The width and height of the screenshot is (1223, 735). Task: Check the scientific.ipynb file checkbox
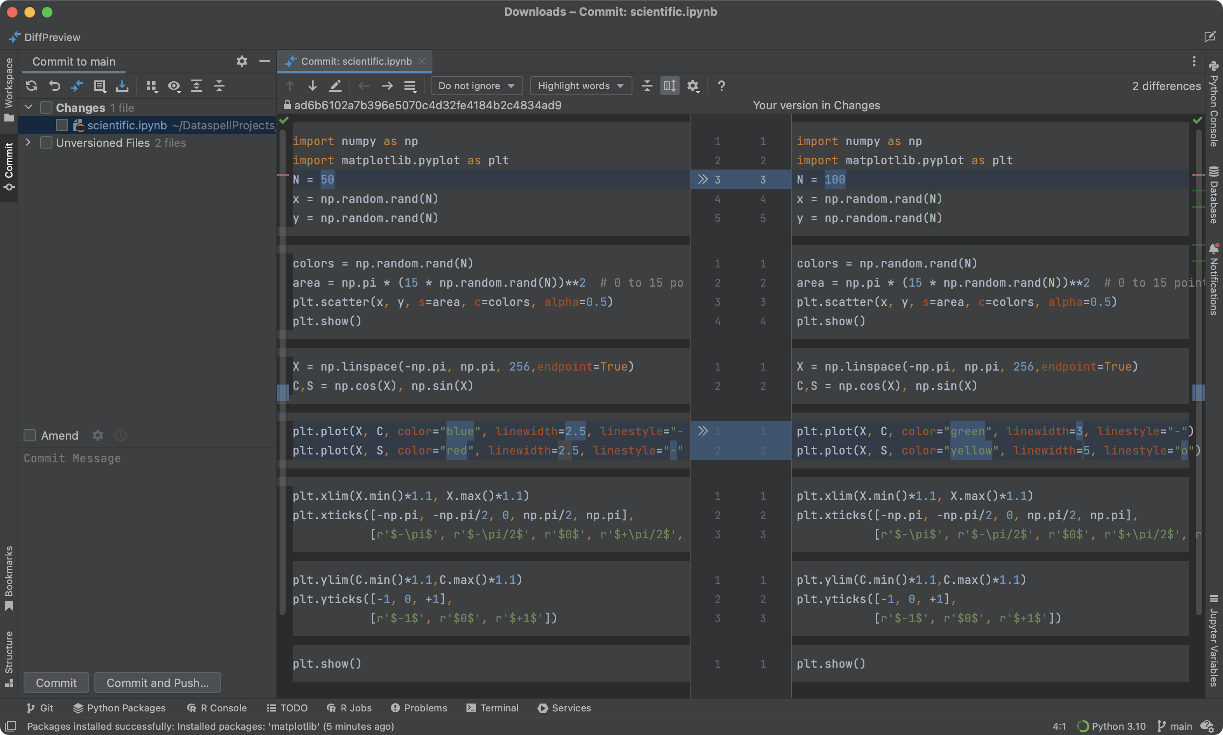tap(62, 125)
